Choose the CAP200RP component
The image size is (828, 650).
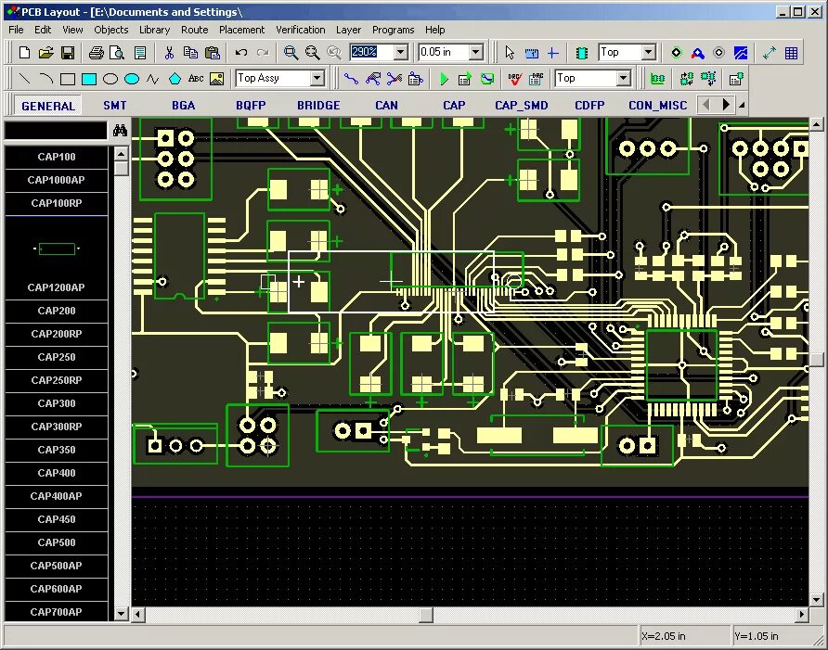tap(57, 334)
